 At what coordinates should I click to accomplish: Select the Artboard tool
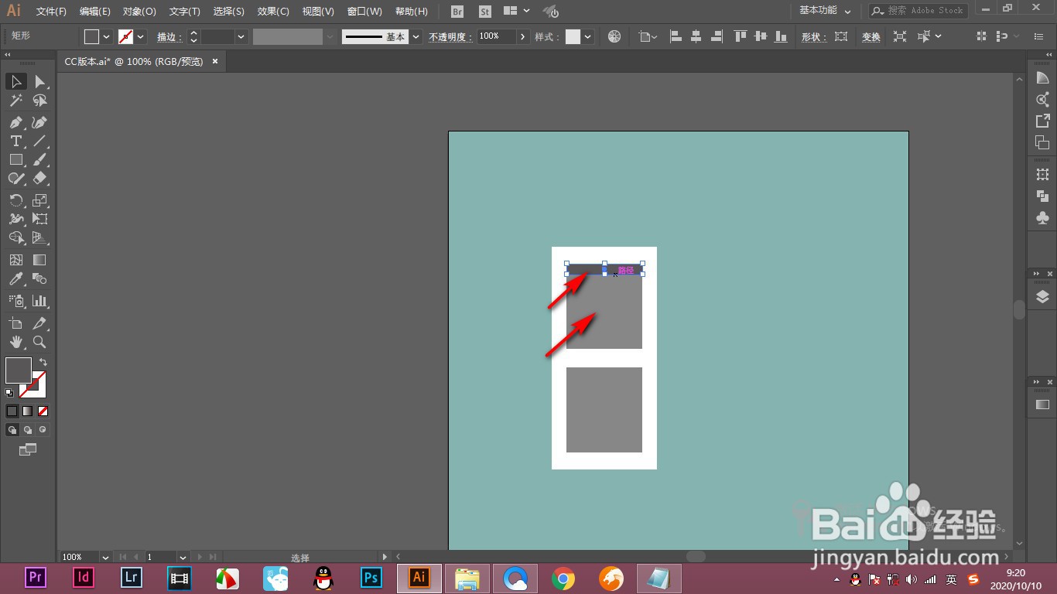[15, 323]
